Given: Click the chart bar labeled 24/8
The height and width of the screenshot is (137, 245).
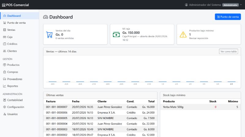Looking at the screenshot, I should pos(52,82).
